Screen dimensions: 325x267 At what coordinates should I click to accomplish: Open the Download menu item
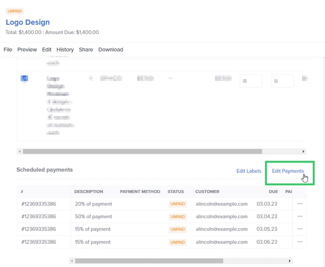tap(111, 50)
